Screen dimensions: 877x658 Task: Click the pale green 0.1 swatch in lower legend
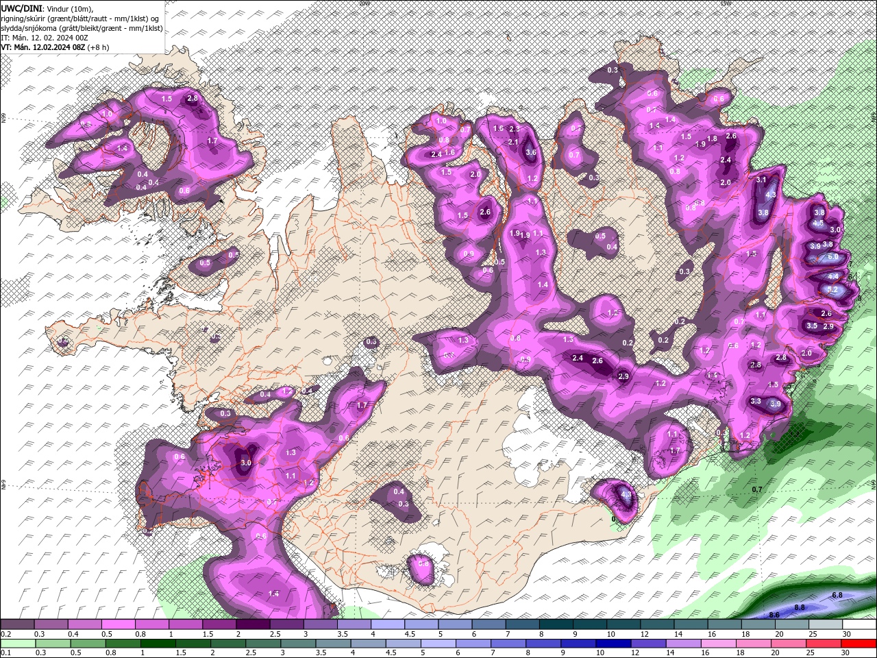(x=17, y=643)
